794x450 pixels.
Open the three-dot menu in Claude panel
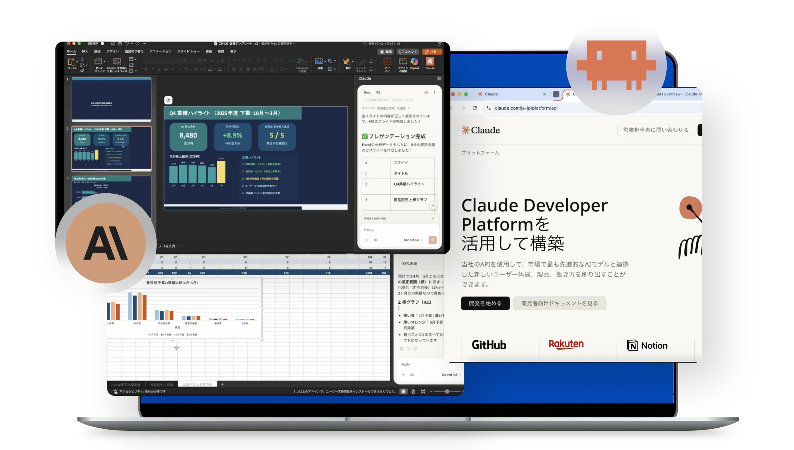434,92
